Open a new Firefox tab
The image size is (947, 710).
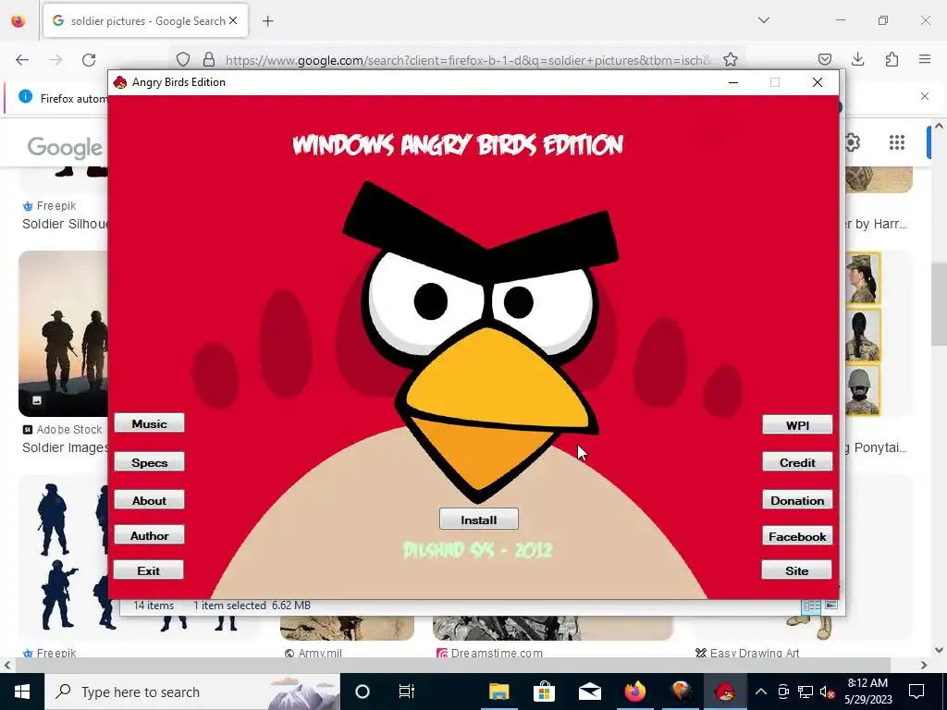click(268, 20)
